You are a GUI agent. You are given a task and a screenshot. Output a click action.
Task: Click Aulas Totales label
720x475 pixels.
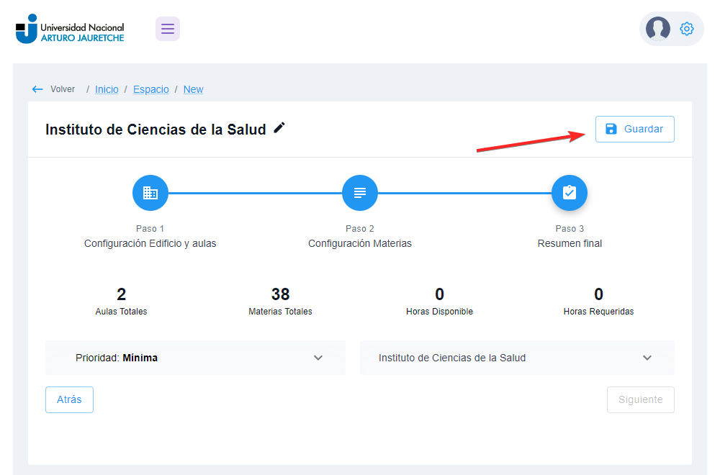(121, 312)
